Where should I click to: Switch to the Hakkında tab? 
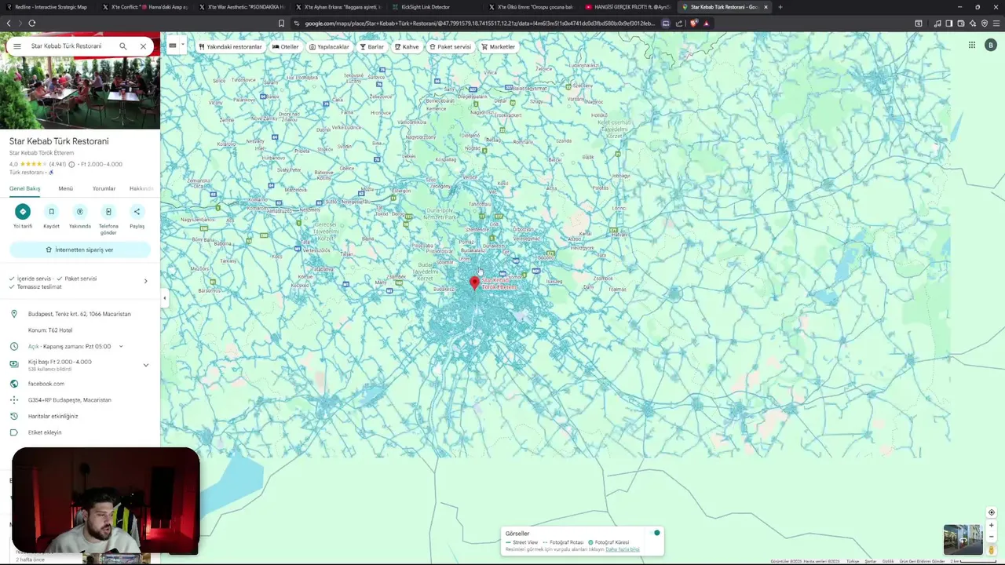tap(141, 188)
